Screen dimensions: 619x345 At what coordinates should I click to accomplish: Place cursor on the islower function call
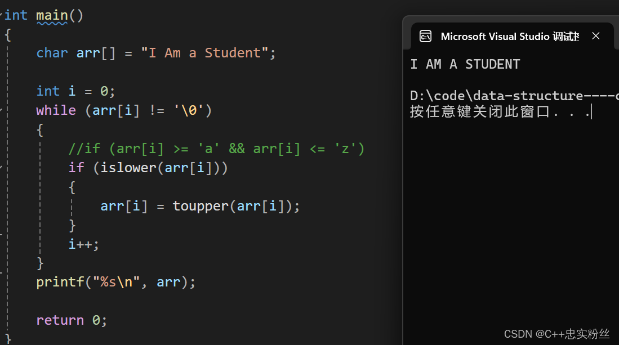coord(128,168)
